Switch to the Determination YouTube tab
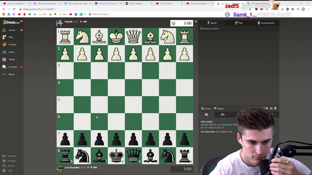The width and height of the screenshot is (312, 175). 199,3
